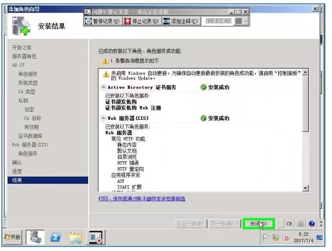Click the blue help question mark icon
Screen dimensions: 332x251
[312, 224]
